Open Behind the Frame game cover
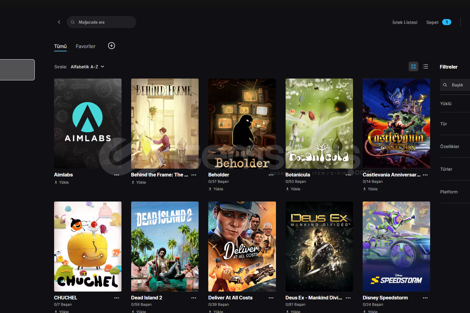This screenshot has height=313, width=470. point(165,124)
